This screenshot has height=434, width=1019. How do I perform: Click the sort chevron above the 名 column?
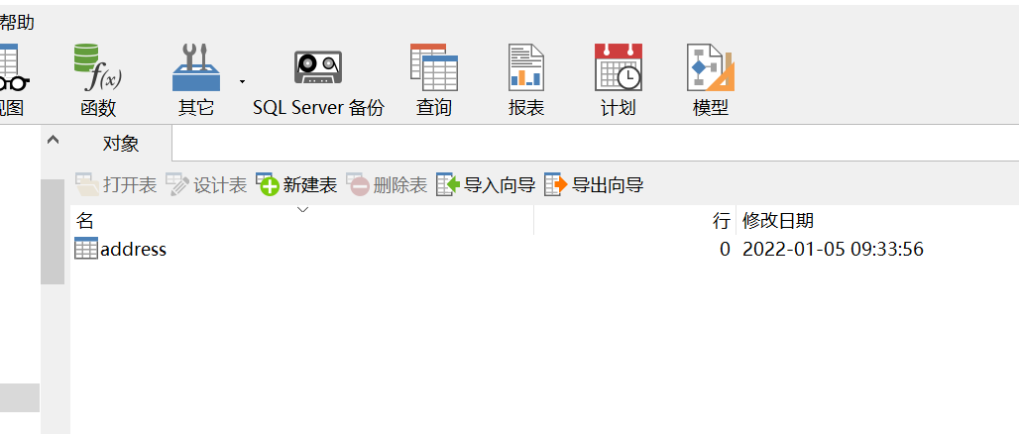point(302,209)
